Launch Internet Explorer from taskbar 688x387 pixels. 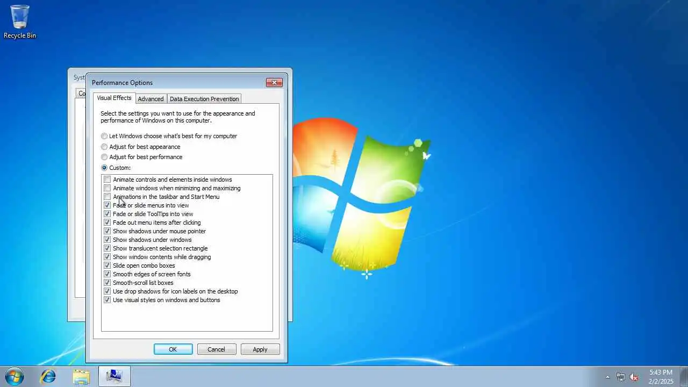(x=48, y=376)
